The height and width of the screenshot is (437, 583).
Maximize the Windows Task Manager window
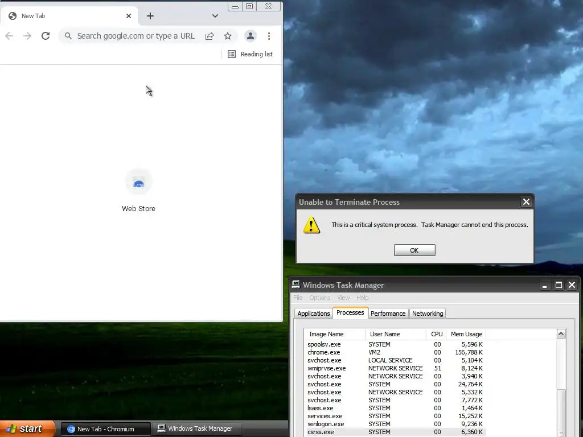point(558,286)
